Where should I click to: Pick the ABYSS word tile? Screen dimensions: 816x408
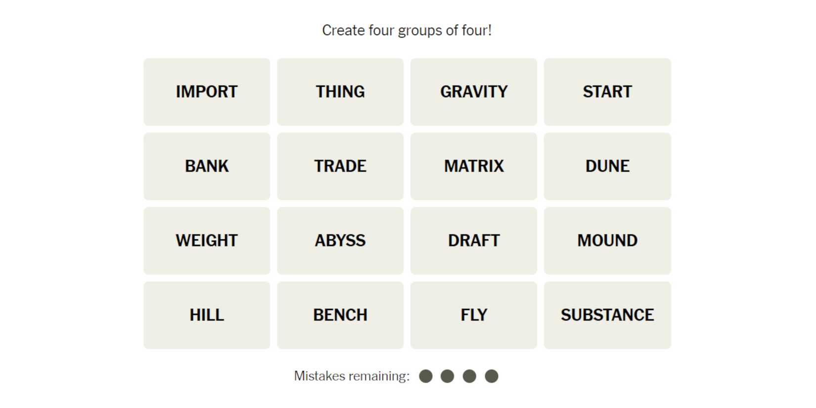pyautogui.click(x=340, y=241)
